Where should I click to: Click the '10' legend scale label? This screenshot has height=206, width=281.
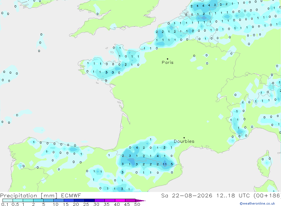(56, 204)
